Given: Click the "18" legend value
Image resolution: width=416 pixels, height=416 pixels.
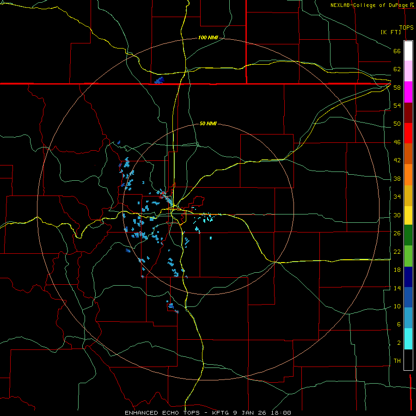Looking at the screenshot, I should coord(397,270).
